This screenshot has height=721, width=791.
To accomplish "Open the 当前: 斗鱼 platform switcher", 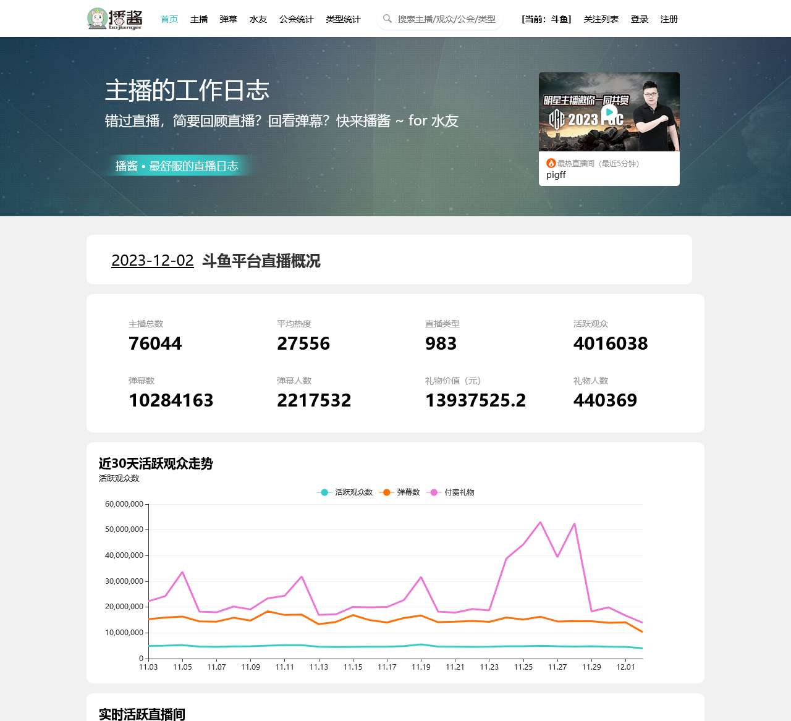I will coord(546,19).
